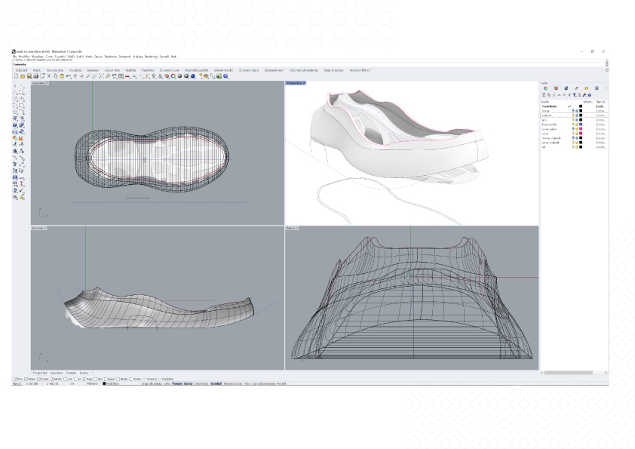Screen dimensions: 635x449
Task: Click the padlock lock objects icon
Action: [x=160, y=76]
